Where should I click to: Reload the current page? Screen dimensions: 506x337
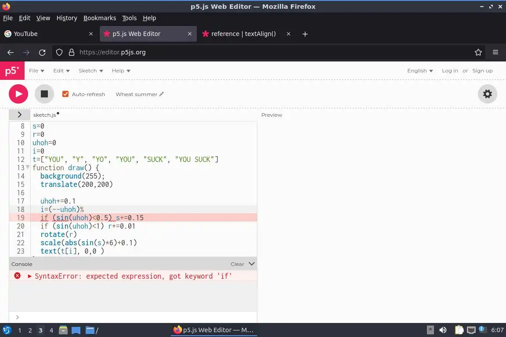click(42, 52)
